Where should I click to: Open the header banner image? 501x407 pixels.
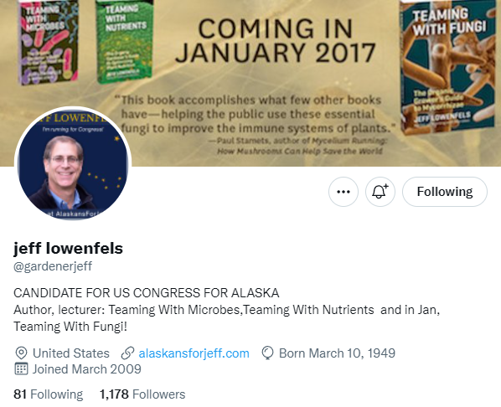(x=250, y=83)
